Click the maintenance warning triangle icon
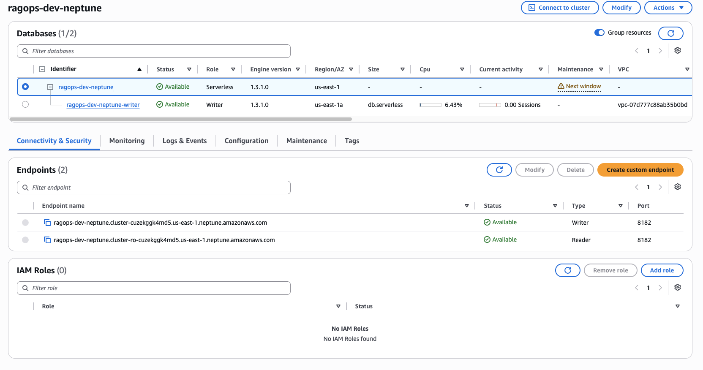703x370 pixels. [561, 86]
